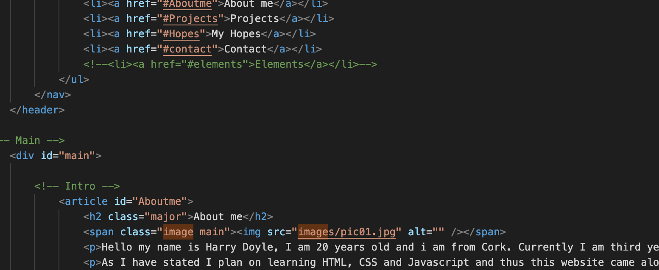659x270 pixels.
Task: Click the commented-out Elements list item line
Action: pyautogui.click(x=230, y=64)
